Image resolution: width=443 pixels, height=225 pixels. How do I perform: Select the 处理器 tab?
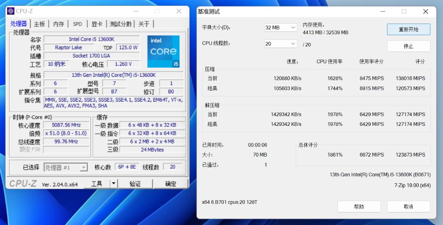tap(19, 24)
